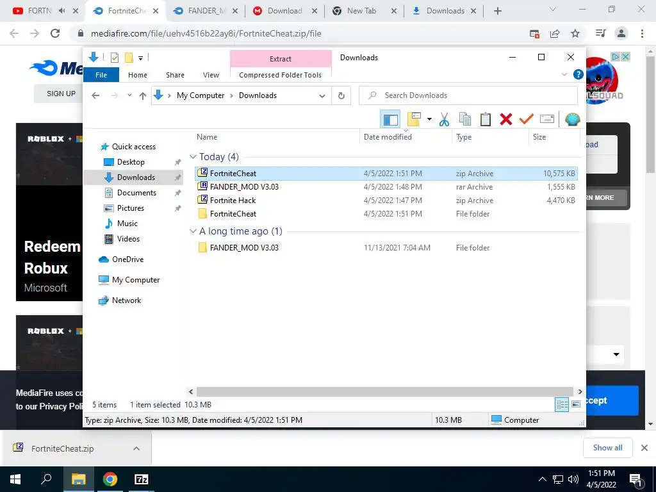Open Compressed Folder Tools tab
This screenshot has width=656, height=492.
[x=281, y=75]
